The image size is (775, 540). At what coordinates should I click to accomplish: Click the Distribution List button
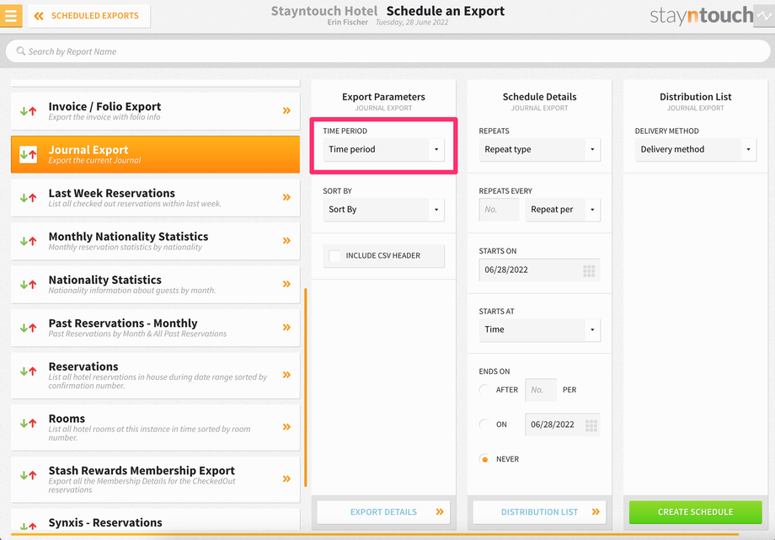pos(540,512)
